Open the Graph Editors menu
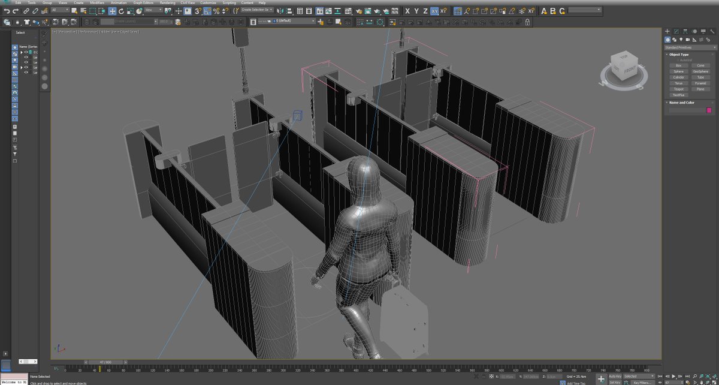Viewport: 719px width, 385px height. [x=142, y=2]
